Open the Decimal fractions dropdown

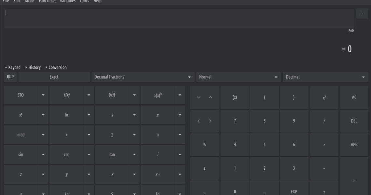(x=143, y=77)
